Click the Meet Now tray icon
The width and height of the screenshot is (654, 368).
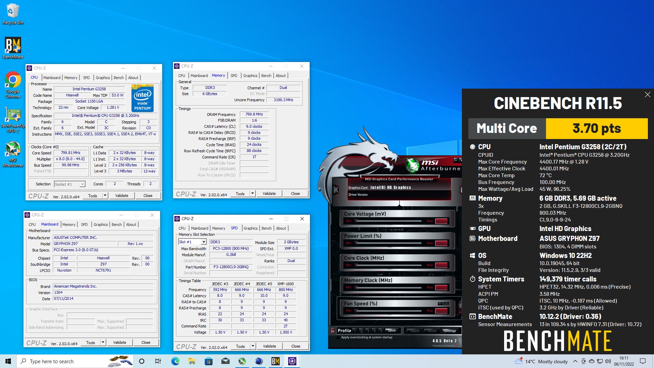pos(583,361)
